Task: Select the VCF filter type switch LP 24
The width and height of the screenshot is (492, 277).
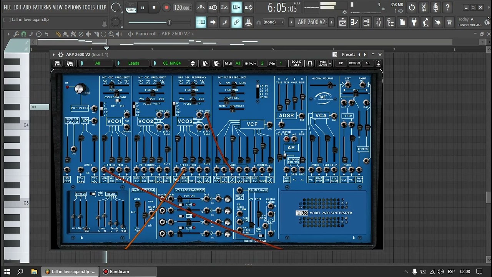Action: click(258, 86)
